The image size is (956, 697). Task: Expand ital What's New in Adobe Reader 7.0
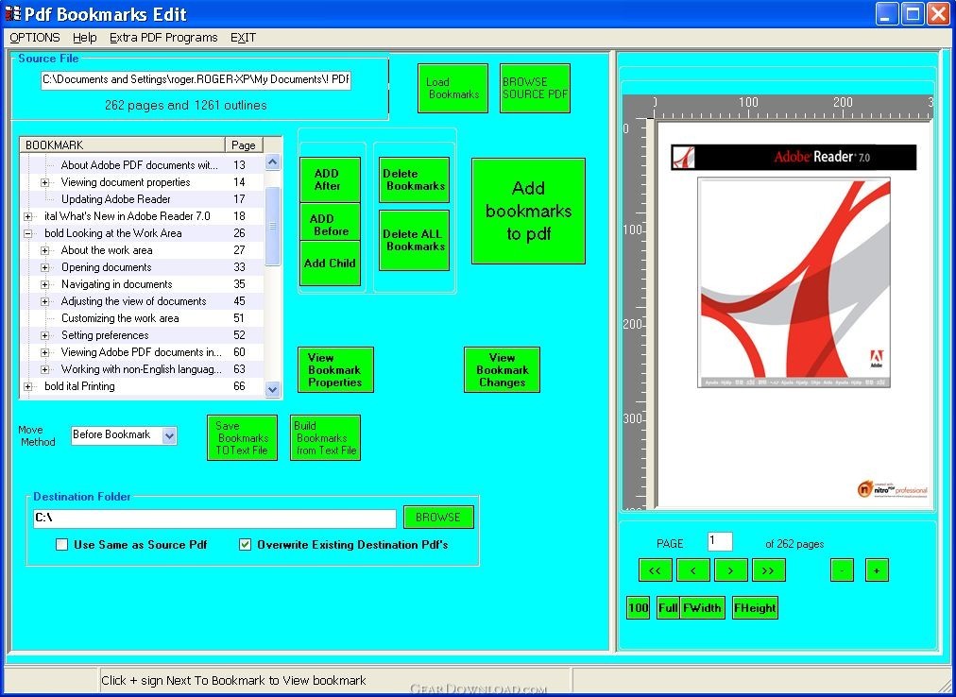pyautogui.click(x=28, y=216)
